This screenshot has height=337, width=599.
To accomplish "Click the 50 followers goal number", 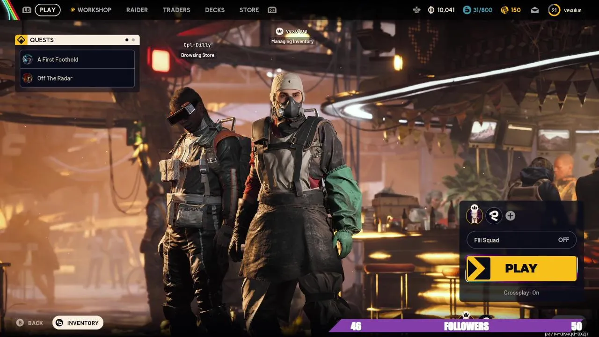I will [x=577, y=326].
